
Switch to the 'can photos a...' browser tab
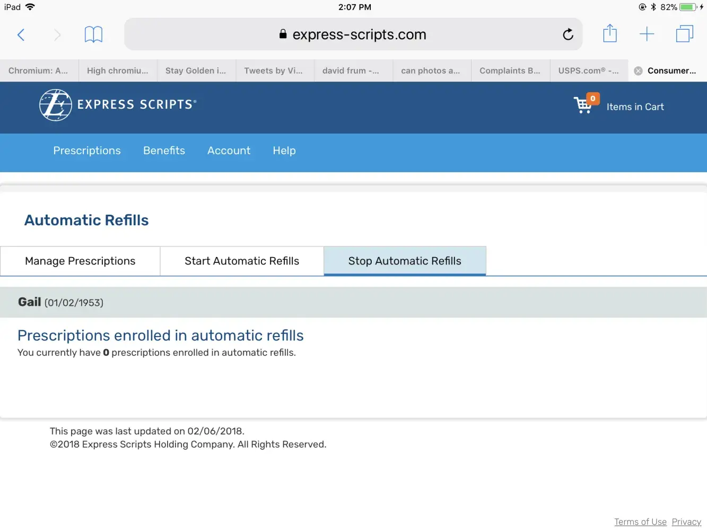[432, 70]
